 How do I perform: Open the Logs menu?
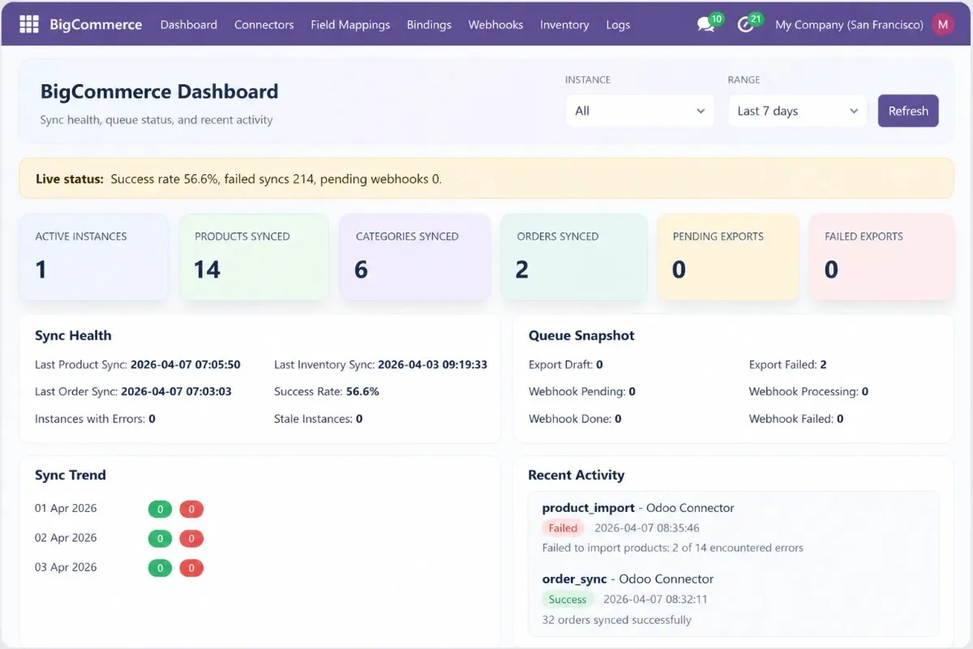click(x=618, y=24)
